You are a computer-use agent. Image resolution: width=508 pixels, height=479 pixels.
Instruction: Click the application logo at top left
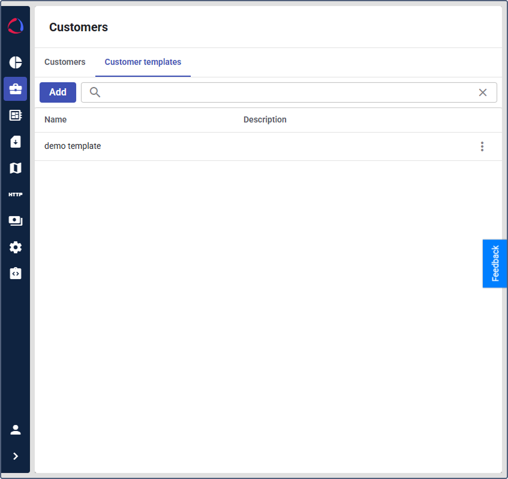pyautogui.click(x=15, y=25)
